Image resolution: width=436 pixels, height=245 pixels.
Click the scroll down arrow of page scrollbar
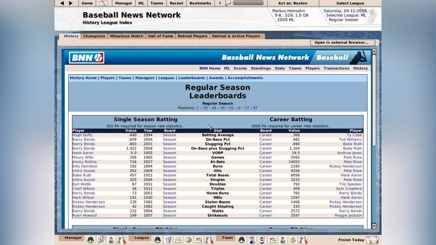(374, 226)
